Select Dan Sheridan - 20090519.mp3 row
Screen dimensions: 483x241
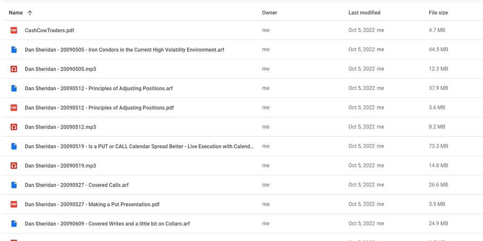(x=241, y=166)
